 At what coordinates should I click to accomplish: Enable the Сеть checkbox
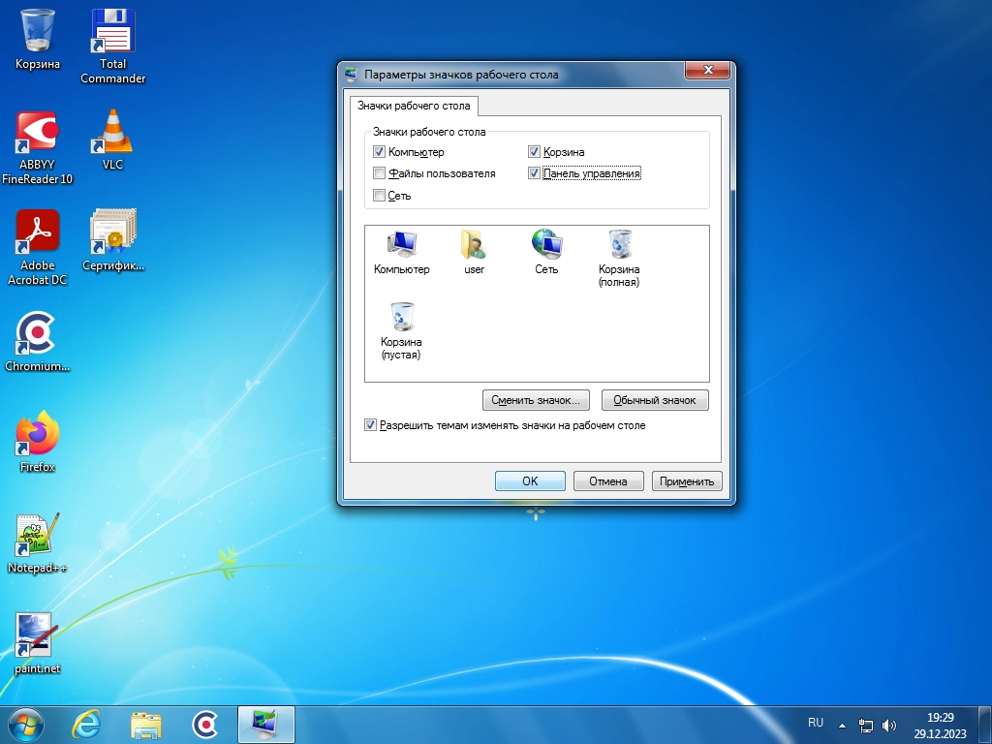coord(379,196)
